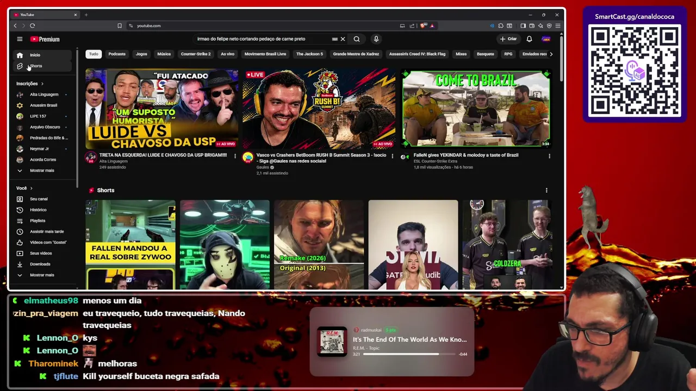Viewport: 696px width, 391px height.
Task: Click the browser address bar youtube.com
Action: [x=148, y=26]
